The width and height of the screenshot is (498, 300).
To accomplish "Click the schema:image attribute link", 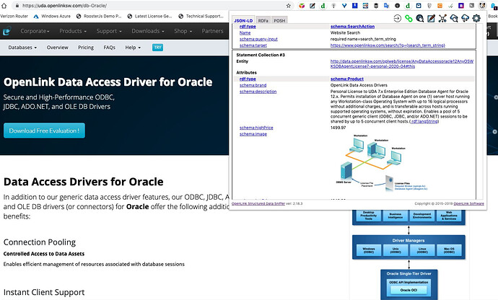I will tap(253, 134).
